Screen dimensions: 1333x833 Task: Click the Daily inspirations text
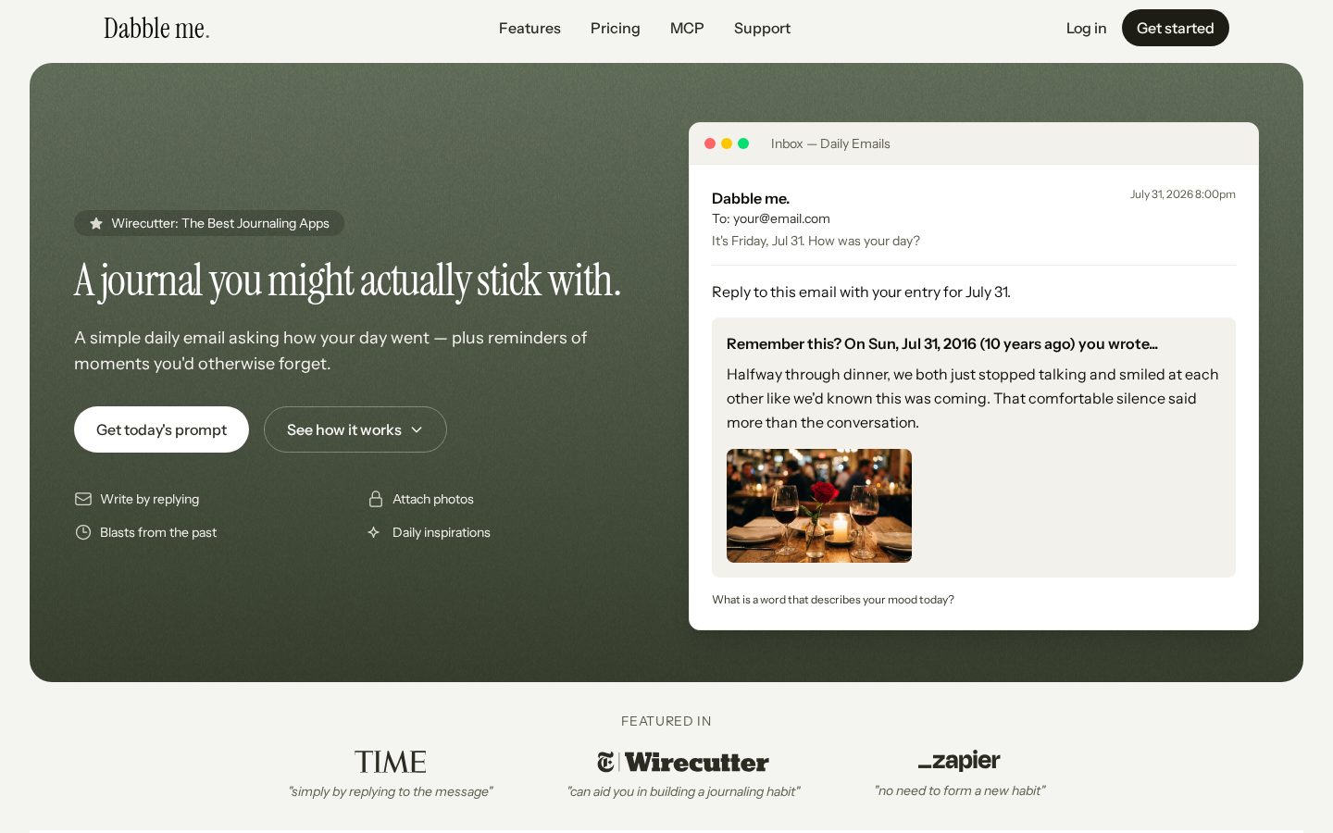[442, 532]
